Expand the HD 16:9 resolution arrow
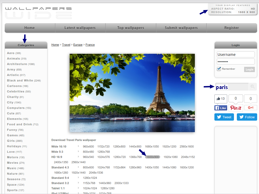This screenshot has width=259, height=194. [x=79, y=157]
